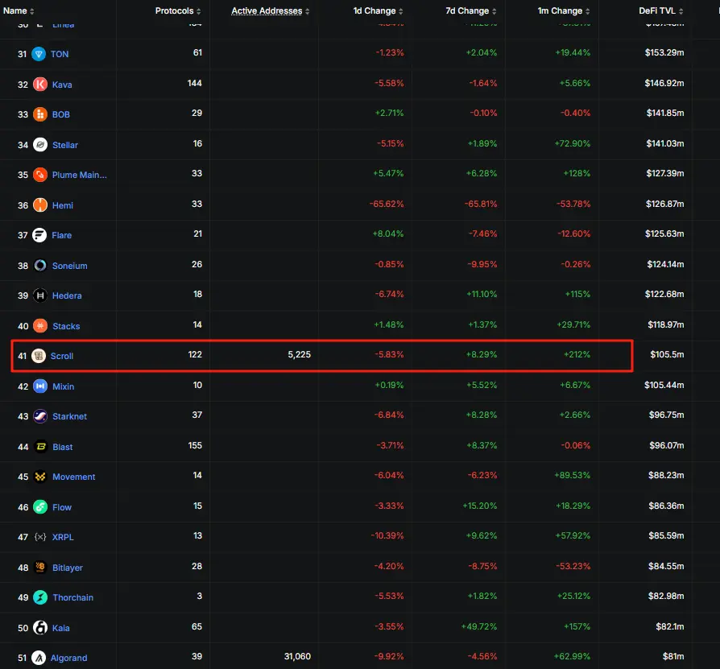Click XRPL's 1d change -10.39%

pyautogui.click(x=387, y=535)
